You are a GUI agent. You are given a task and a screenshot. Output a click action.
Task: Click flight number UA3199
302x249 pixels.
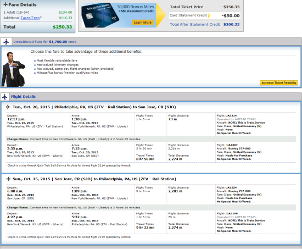(x=232, y=213)
